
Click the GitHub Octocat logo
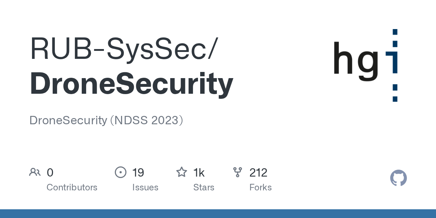(398, 178)
